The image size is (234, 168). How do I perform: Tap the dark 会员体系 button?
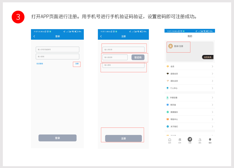[208, 57]
